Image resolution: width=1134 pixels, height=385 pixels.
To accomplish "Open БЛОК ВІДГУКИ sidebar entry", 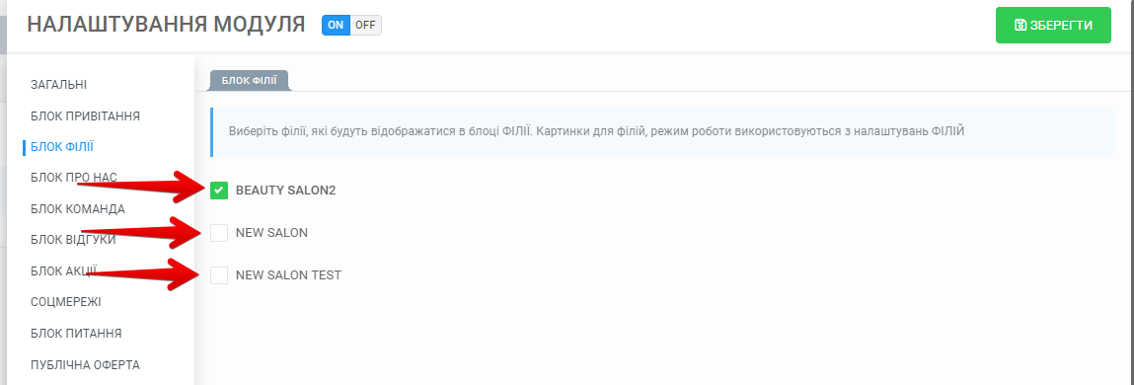I will [x=73, y=240].
